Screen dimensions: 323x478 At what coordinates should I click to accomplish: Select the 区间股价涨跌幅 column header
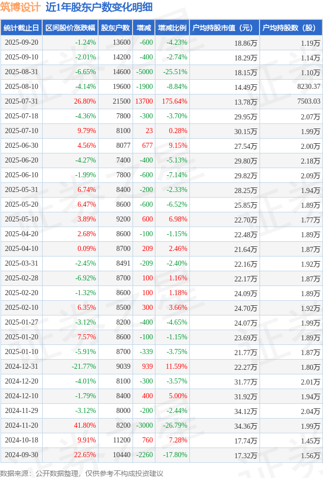(x=70, y=28)
